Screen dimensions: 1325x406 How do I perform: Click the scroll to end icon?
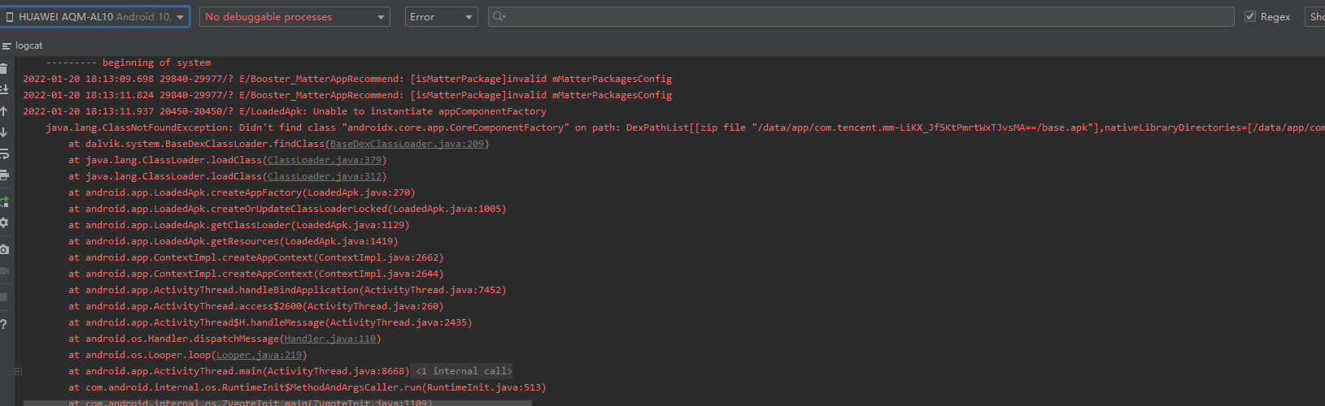(4, 89)
